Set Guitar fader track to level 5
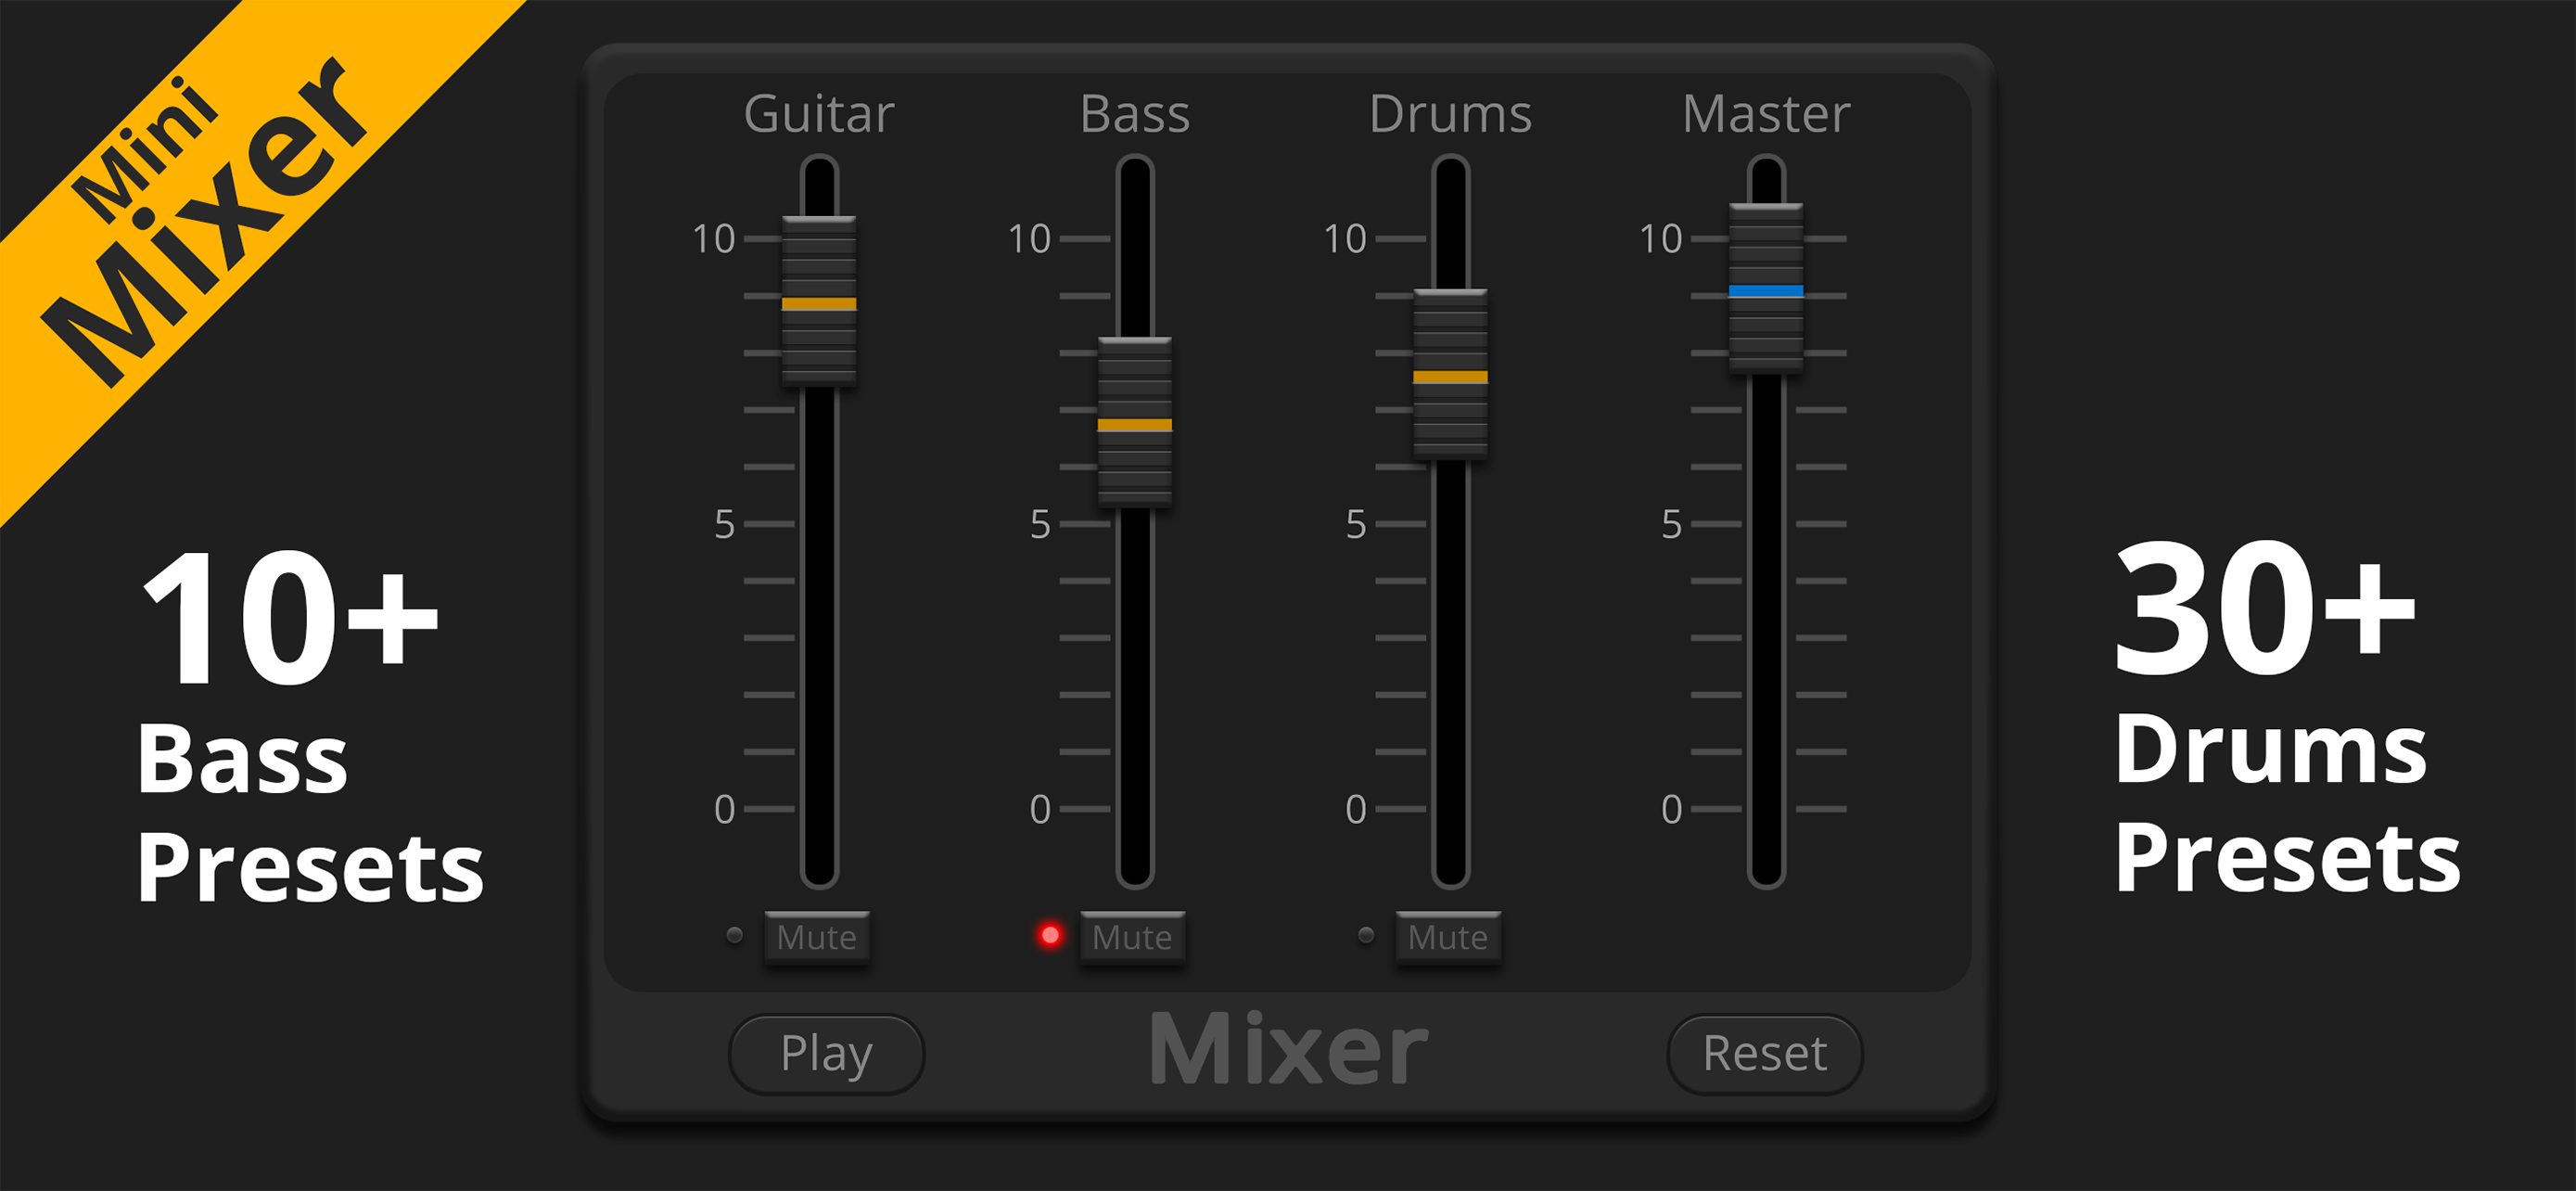The height and width of the screenshot is (1191, 2576). click(x=819, y=524)
